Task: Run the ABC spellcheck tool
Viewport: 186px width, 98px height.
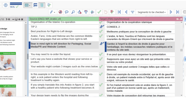Action: 86,12
